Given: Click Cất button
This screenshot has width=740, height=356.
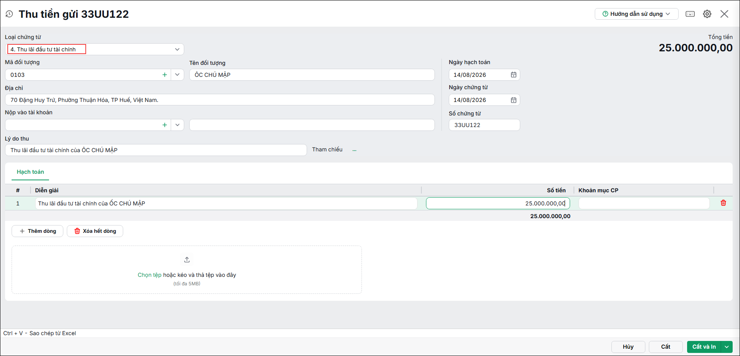Looking at the screenshot, I should point(666,347).
